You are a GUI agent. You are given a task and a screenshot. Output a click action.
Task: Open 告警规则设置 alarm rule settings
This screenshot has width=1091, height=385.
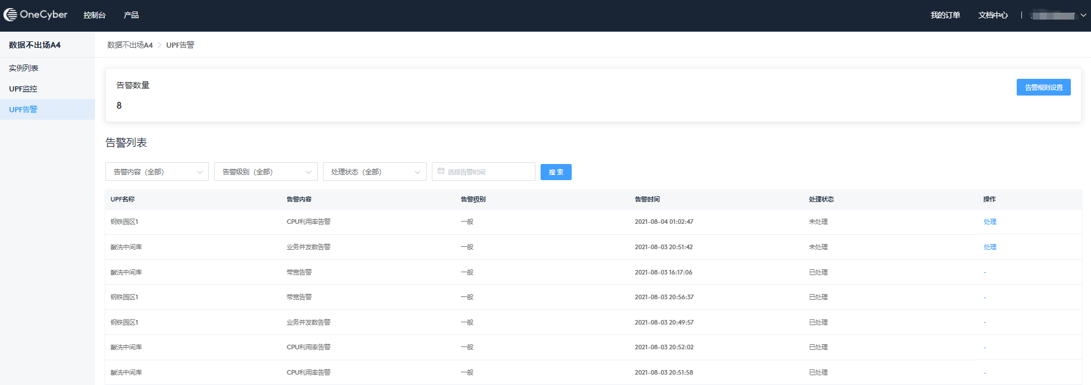pos(1043,87)
